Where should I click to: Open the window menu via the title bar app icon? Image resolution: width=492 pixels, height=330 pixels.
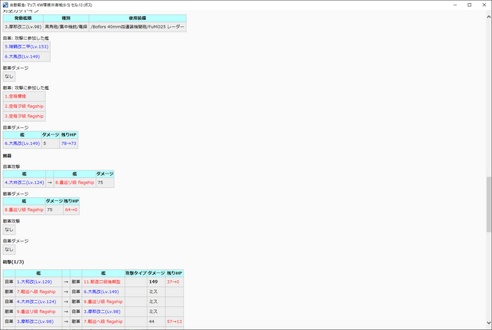click(5, 5)
